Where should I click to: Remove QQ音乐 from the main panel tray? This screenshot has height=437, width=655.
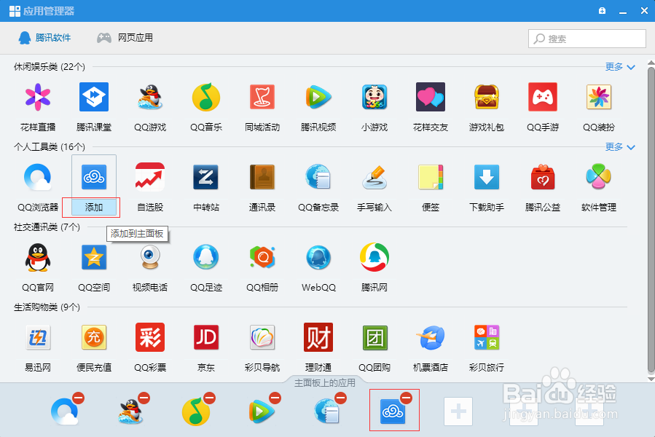209,398
